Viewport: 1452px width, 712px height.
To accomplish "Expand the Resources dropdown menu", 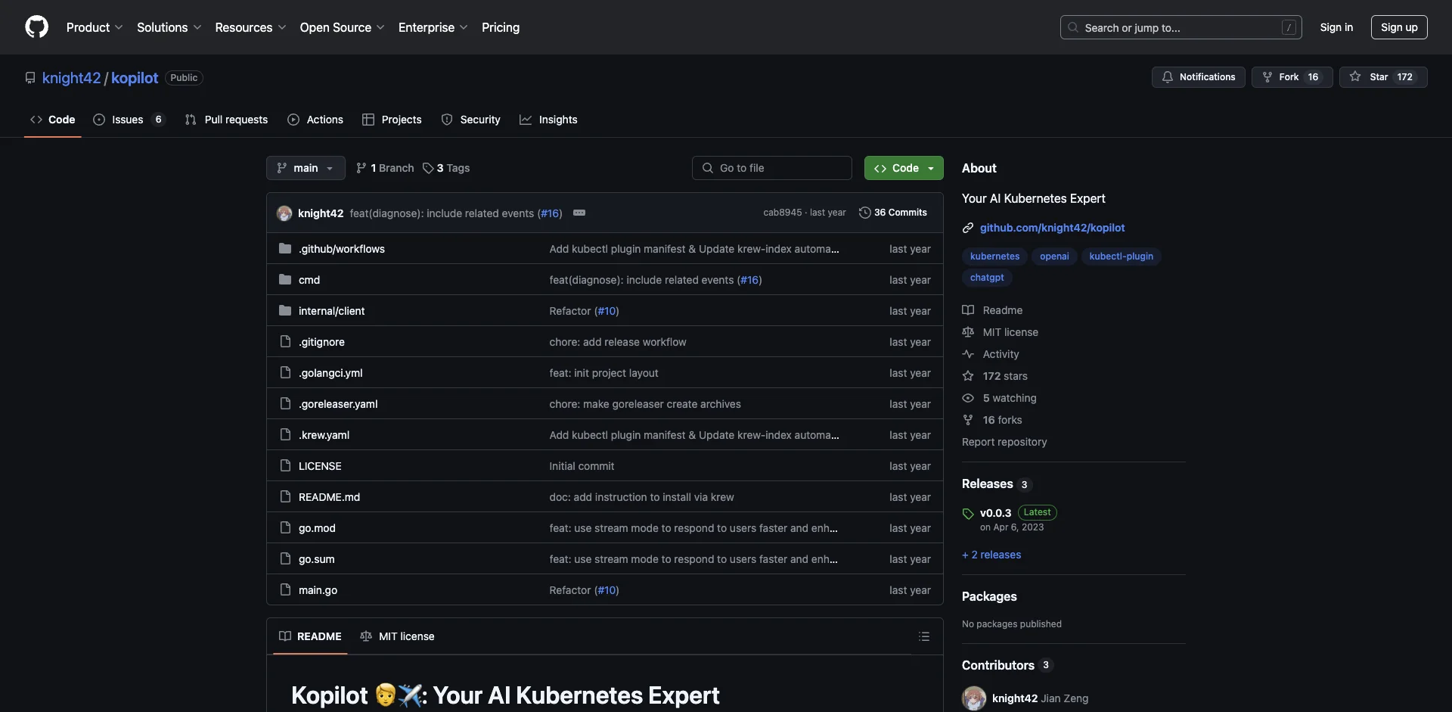I will [x=250, y=27].
